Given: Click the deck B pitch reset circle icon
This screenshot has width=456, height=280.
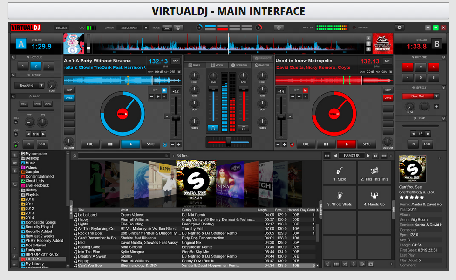Looking at the screenshot, I should pyautogui.click(x=290, y=116).
